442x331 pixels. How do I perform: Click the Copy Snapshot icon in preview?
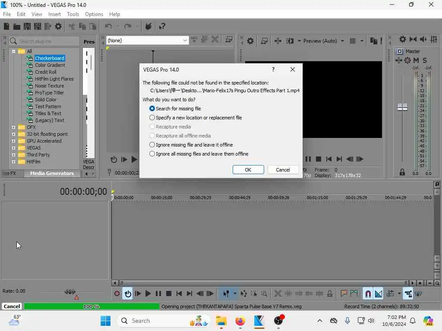373,41
